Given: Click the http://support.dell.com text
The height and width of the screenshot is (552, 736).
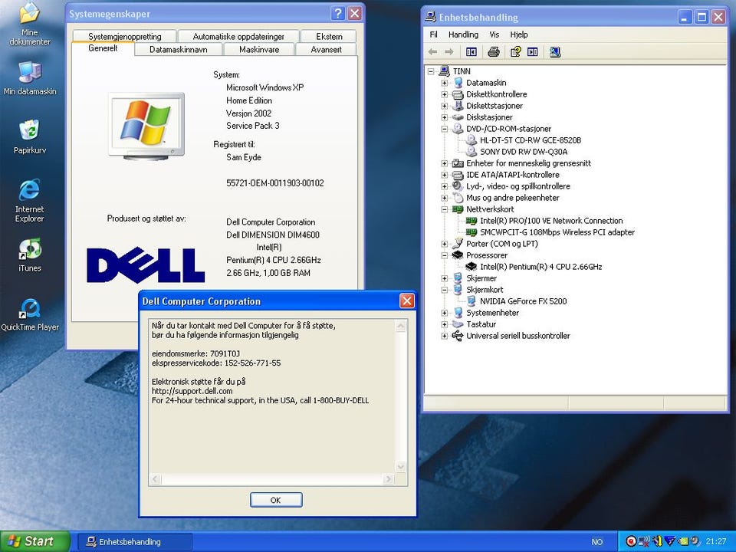Looking at the screenshot, I should [x=192, y=391].
